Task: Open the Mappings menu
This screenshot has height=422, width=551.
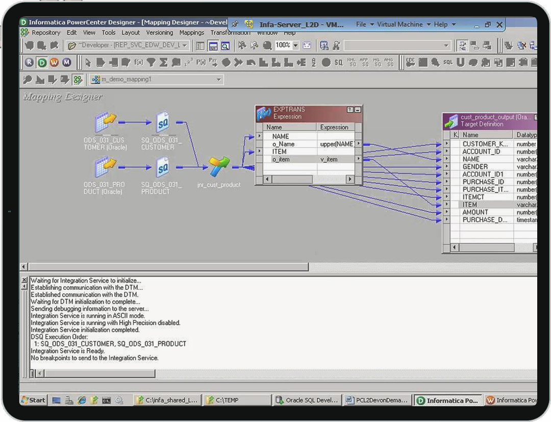Action: (x=191, y=33)
